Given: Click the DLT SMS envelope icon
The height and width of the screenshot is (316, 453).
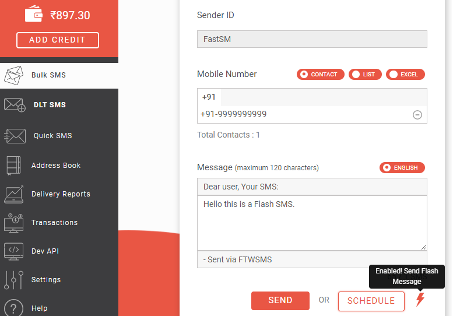Looking at the screenshot, I should [x=15, y=105].
